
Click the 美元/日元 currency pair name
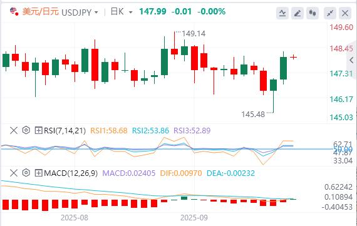pos(41,12)
